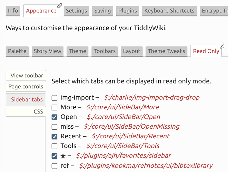Select the View toolbar vertical tab
Viewport: 228px width, 172px height.
coord(27,75)
